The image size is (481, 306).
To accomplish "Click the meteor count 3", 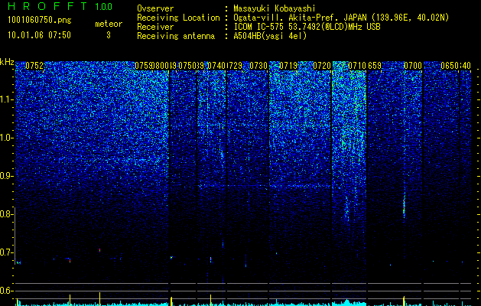I will click(109, 35).
